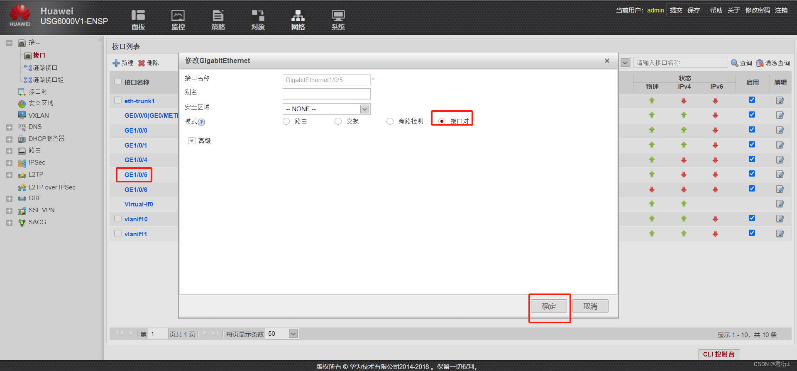Viewport: 797px width, 371px height.
Task: Collapse the left sidebar with arrow icon
Action: click(100, 40)
